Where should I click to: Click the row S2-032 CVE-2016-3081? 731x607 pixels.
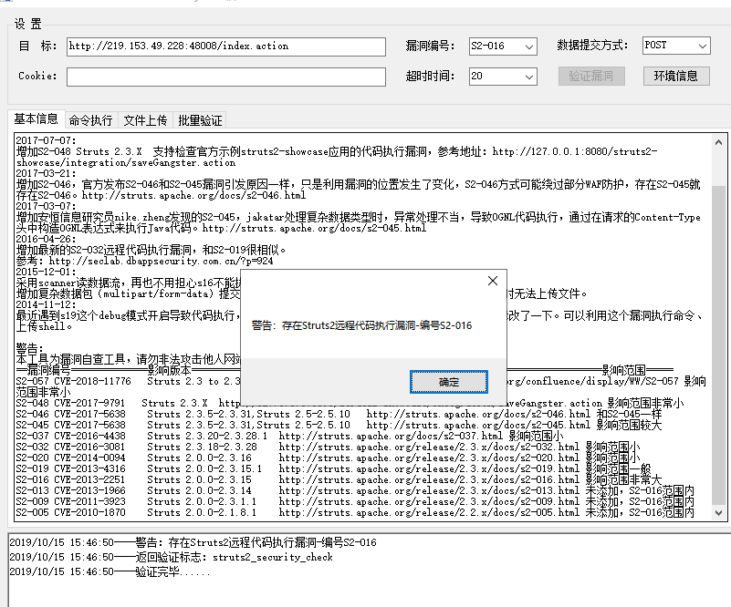(329, 447)
